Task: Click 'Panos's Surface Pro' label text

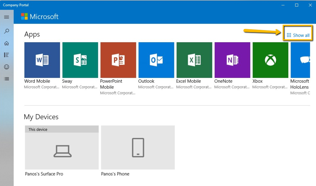Action: tap(44, 174)
